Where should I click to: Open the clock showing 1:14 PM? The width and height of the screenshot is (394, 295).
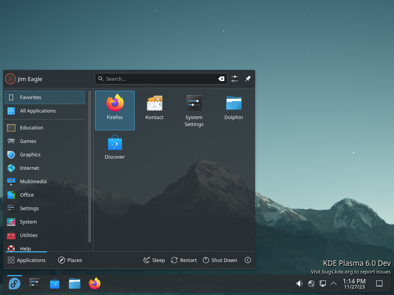354,284
